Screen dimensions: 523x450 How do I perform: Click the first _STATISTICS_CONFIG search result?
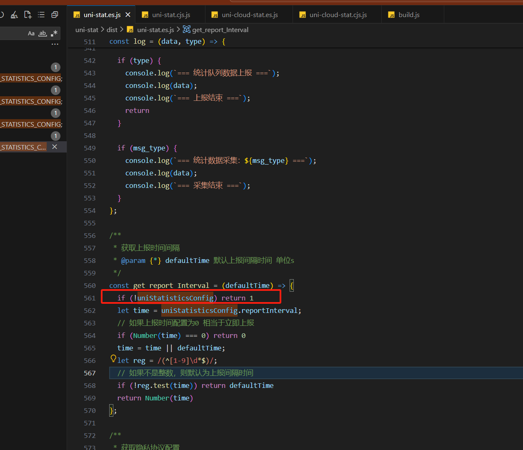[31, 79]
